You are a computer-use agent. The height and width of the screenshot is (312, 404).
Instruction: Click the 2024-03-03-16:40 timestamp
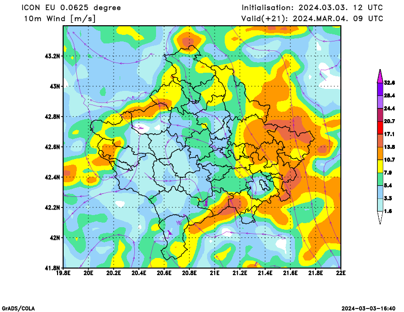click(369, 308)
